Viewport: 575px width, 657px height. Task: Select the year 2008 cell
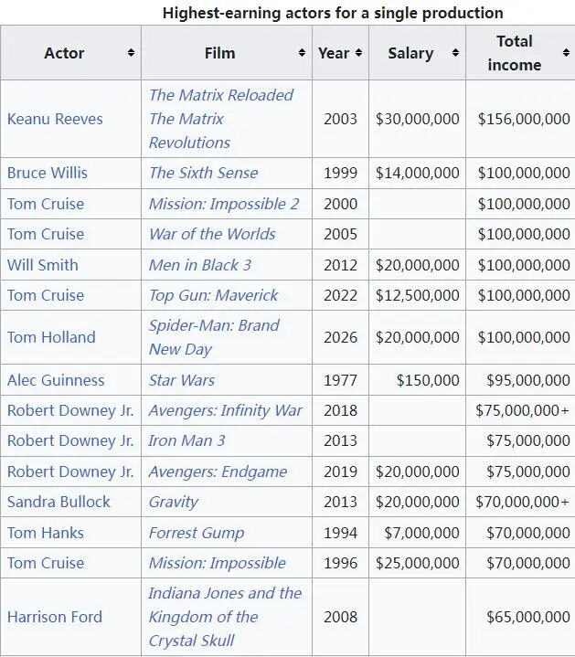click(340, 617)
